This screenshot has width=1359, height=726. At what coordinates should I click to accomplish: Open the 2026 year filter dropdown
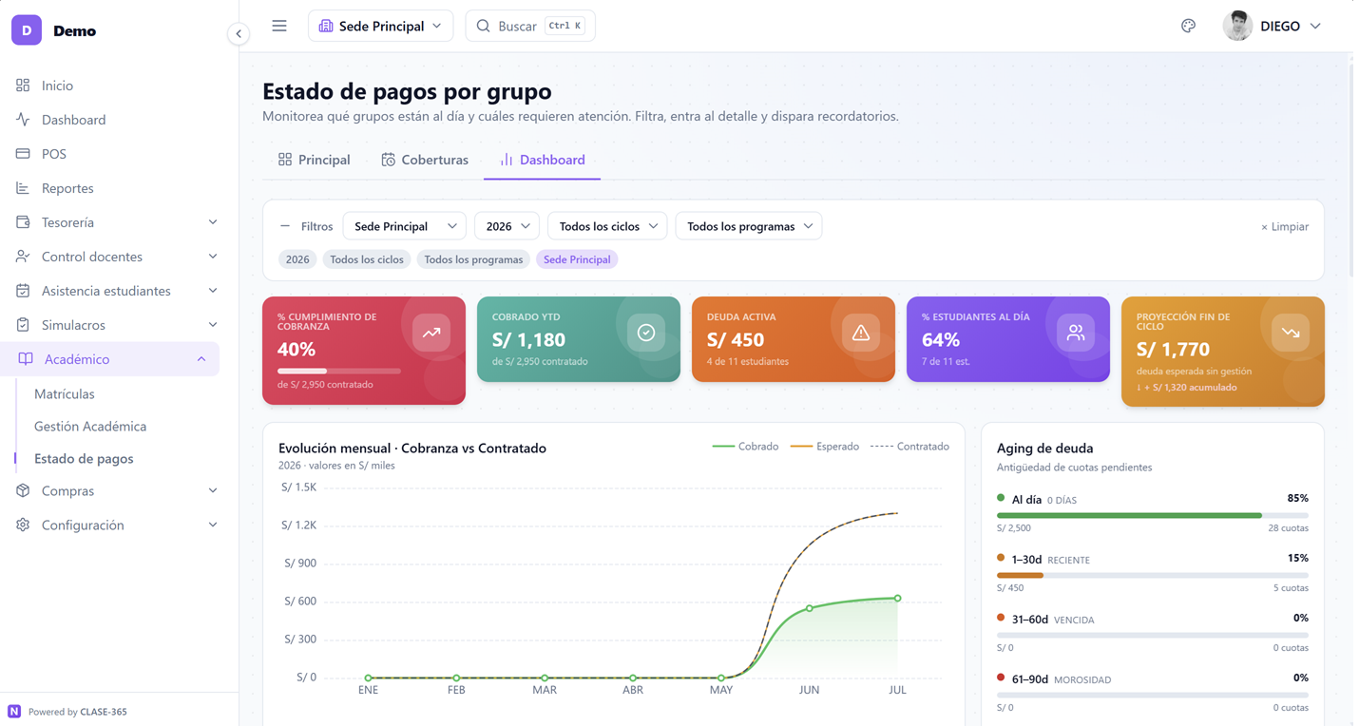(507, 226)
